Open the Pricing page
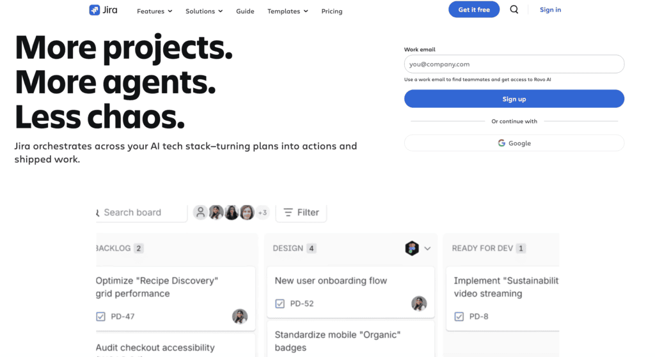The image size is (655, 357). pyautogui.click(x=332, y=11)
